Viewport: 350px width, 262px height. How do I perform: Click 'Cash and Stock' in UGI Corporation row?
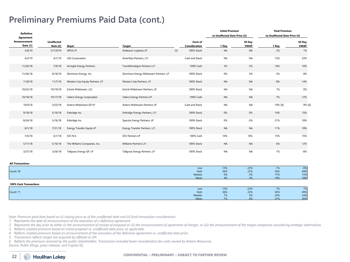coord(193,58)
